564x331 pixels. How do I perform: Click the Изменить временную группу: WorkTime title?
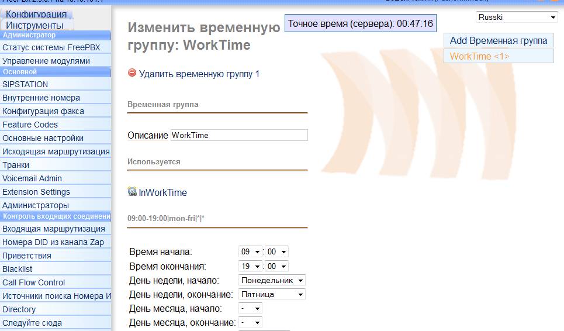pos(203,36)
